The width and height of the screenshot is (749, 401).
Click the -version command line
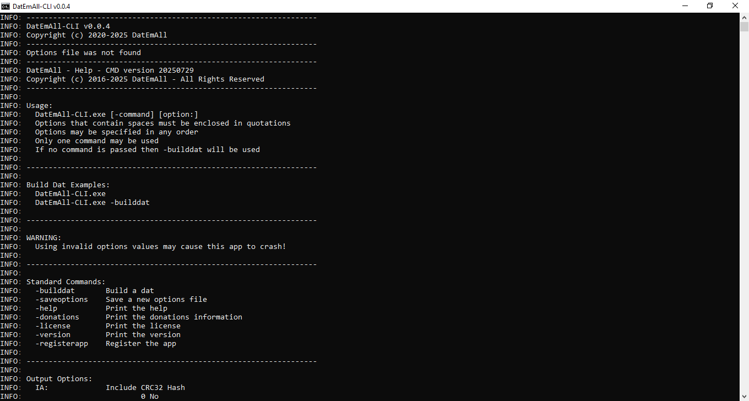pyautogui.click(x=53, y=334)
